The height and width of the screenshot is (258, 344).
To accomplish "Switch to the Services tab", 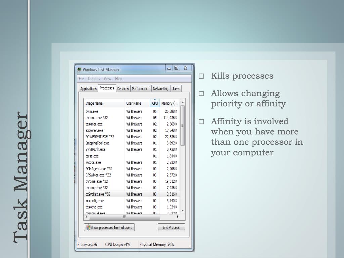I will (x=123, y=89).
